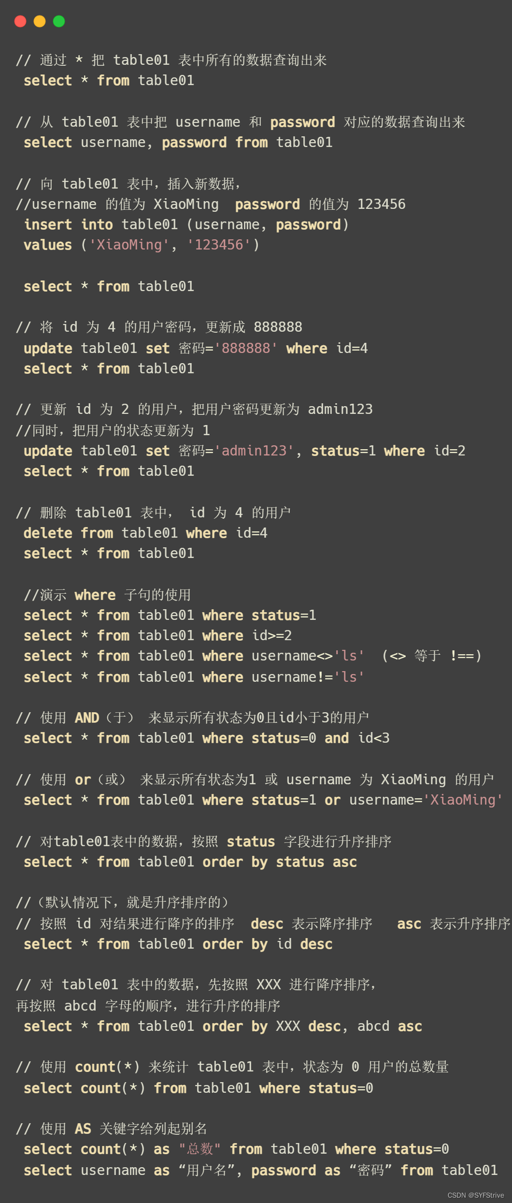Click the '888888' password string
This screenshot has height=1203, width=512.
(246, 348)
